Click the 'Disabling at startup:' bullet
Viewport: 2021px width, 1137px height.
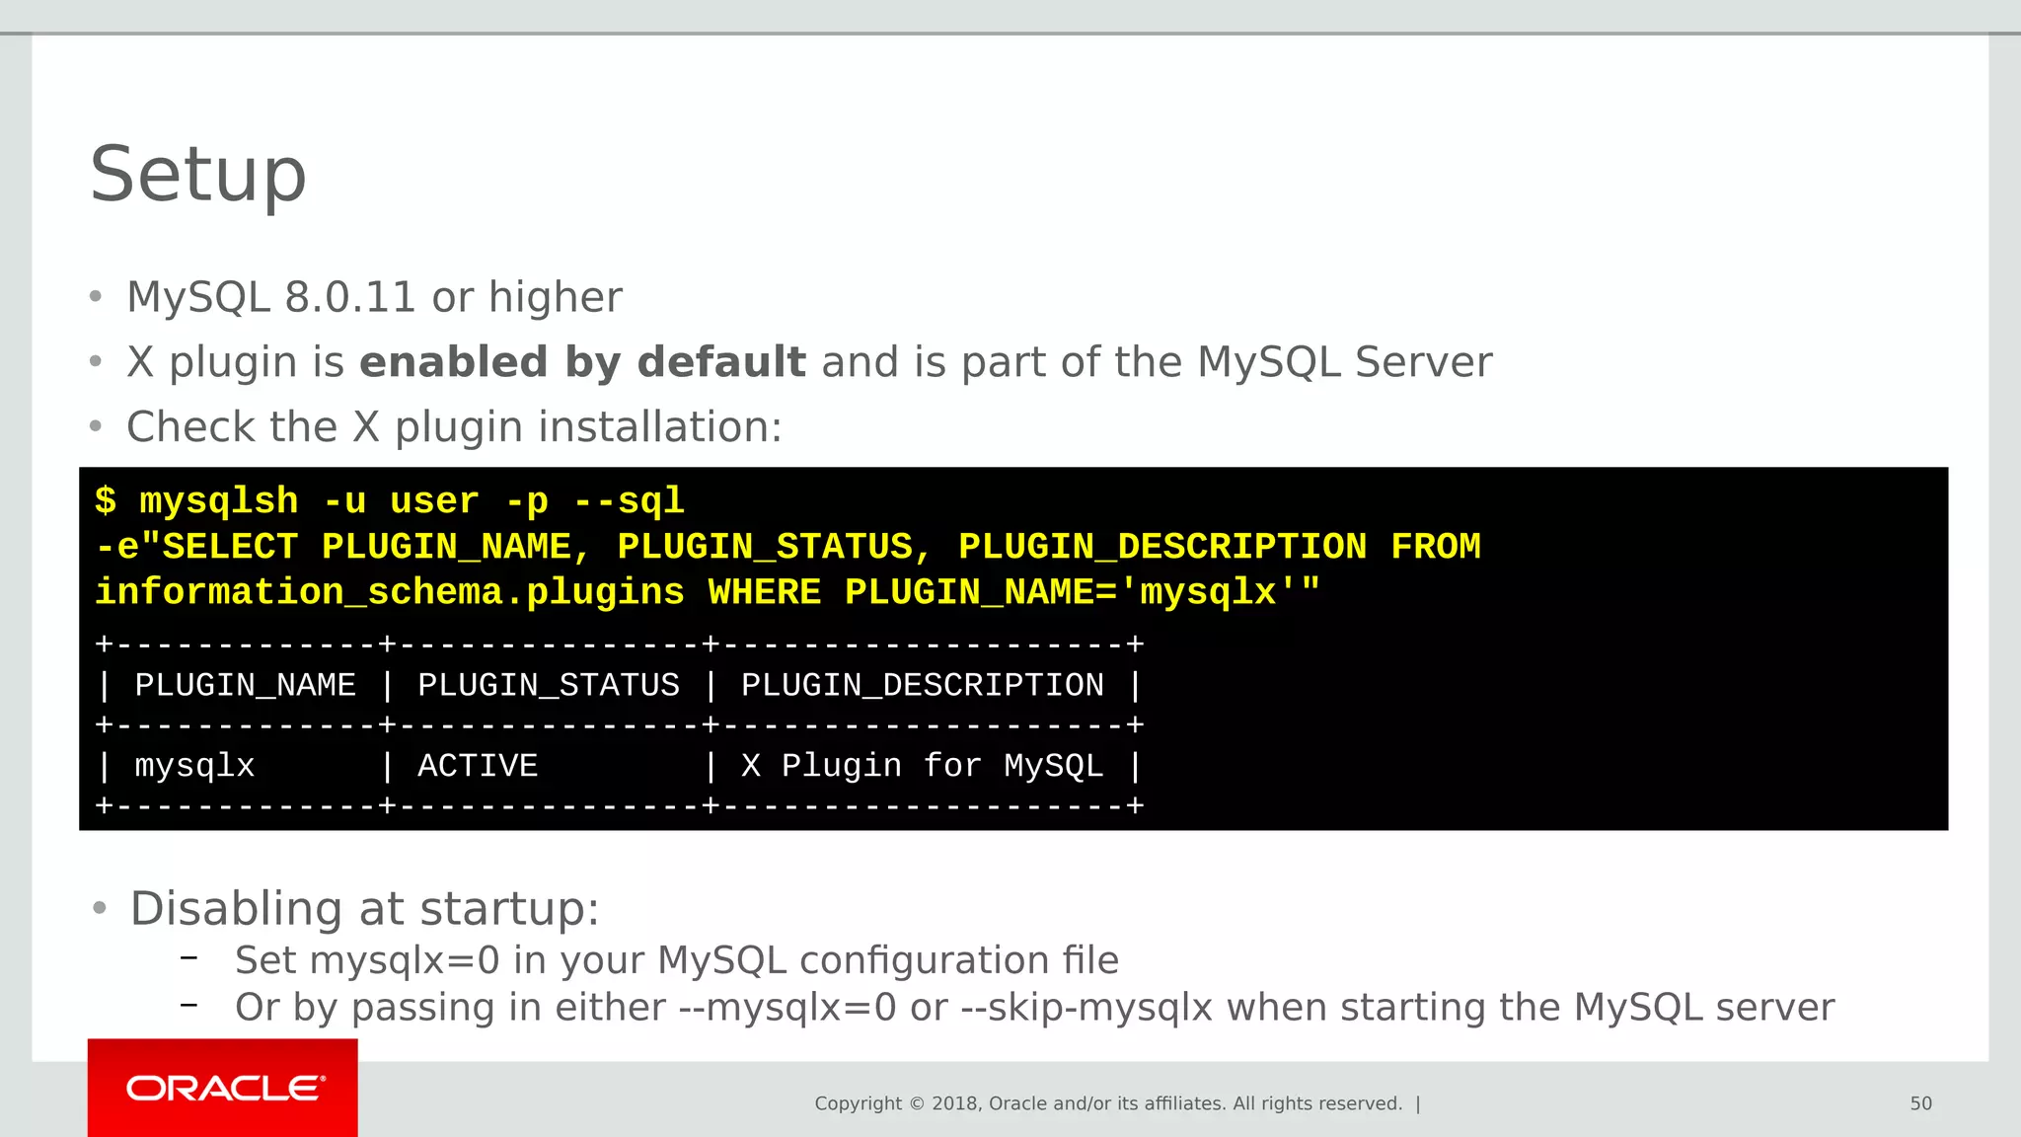point(364,908)
